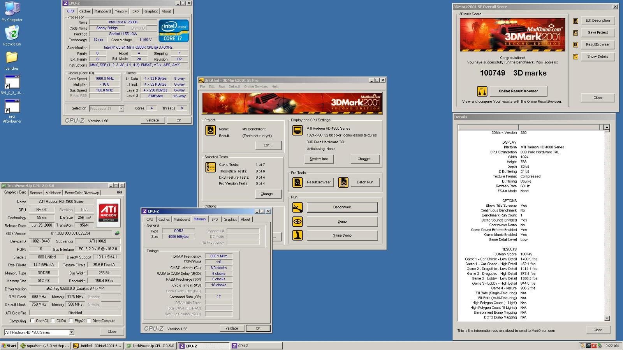Switch to the Caches tab in top CPU-Z

85,11
